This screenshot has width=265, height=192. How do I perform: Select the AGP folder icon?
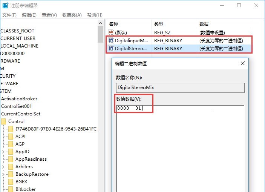coord(11,144)
